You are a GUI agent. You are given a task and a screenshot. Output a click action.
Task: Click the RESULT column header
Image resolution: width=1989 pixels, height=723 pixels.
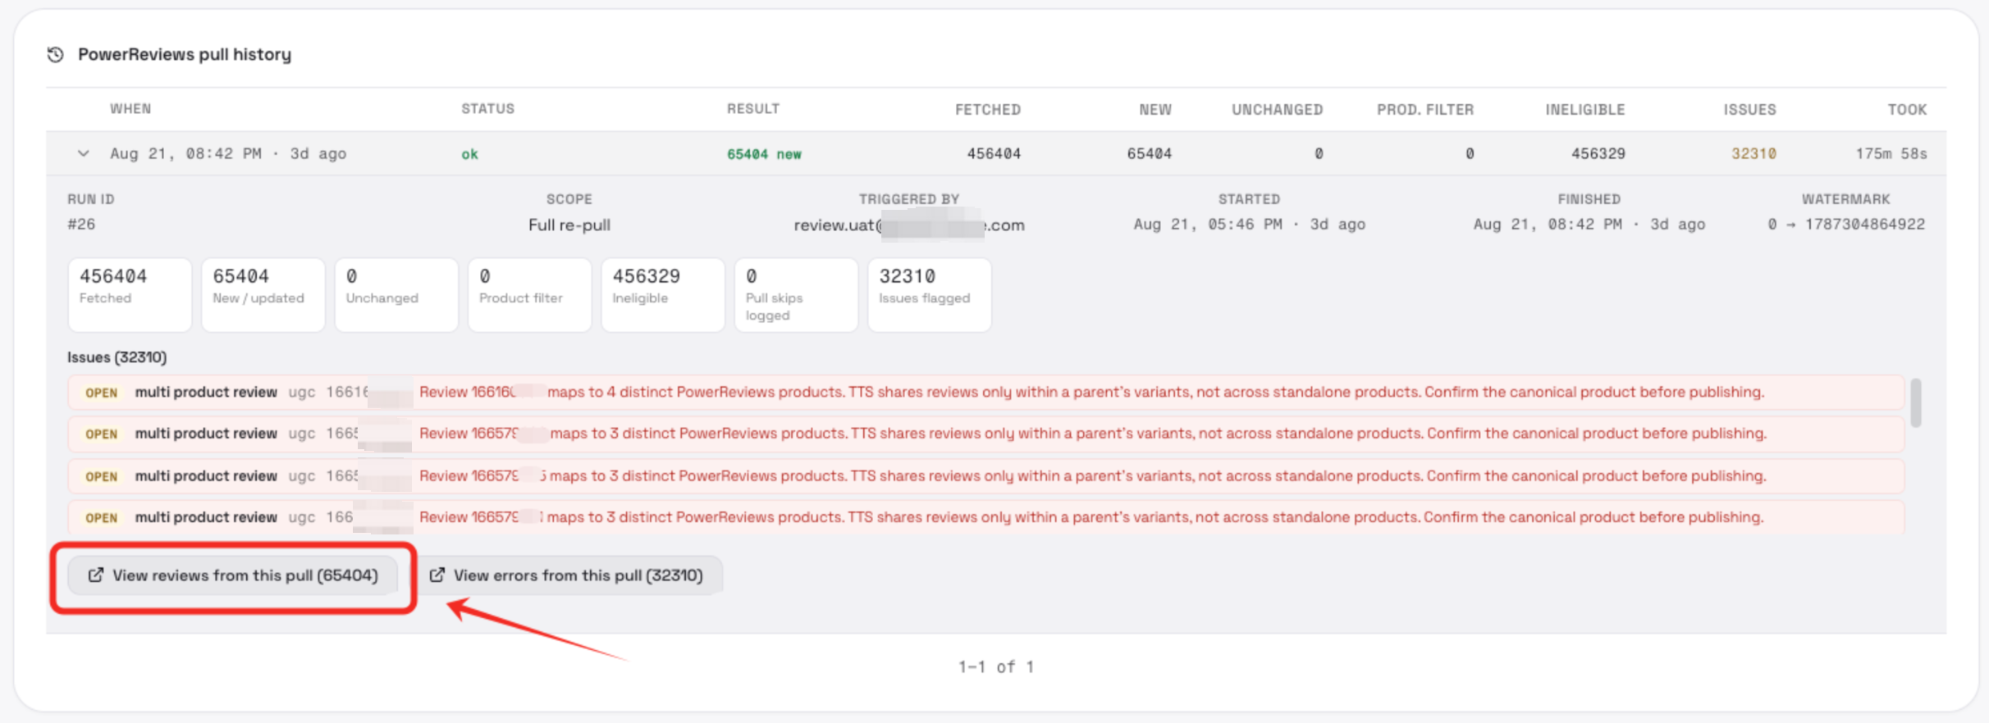(752, 109)
